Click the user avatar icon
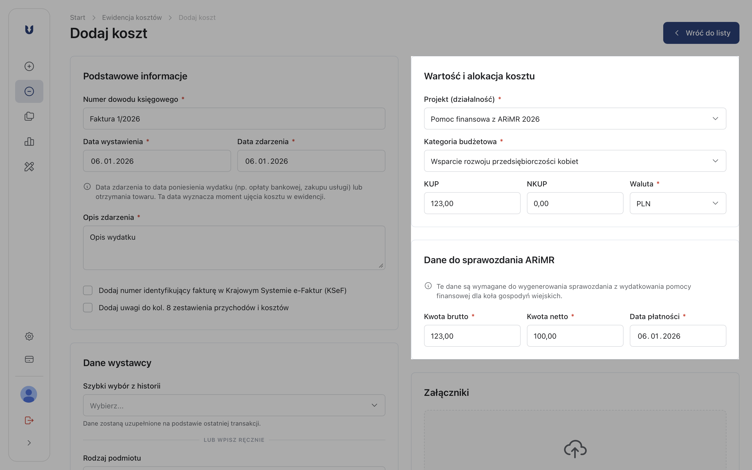The height and width of the screenshot is (470, 752). [28, 394]
